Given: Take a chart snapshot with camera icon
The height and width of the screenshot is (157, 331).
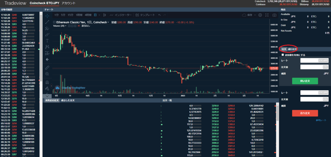Looking at the screenshot, I should click(274, 15).
